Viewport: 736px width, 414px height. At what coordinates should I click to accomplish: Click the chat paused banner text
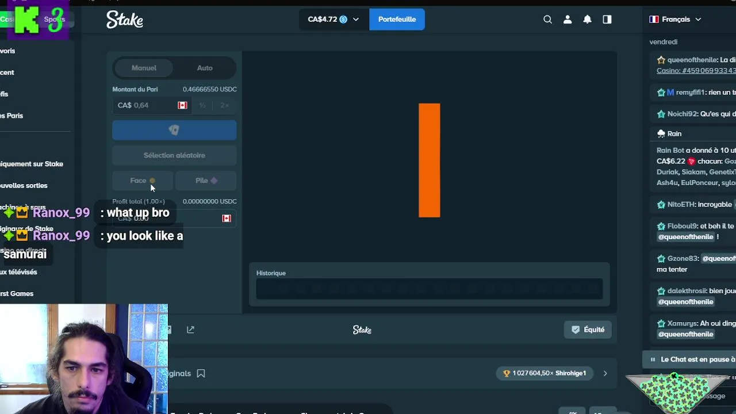click(698, 359)
